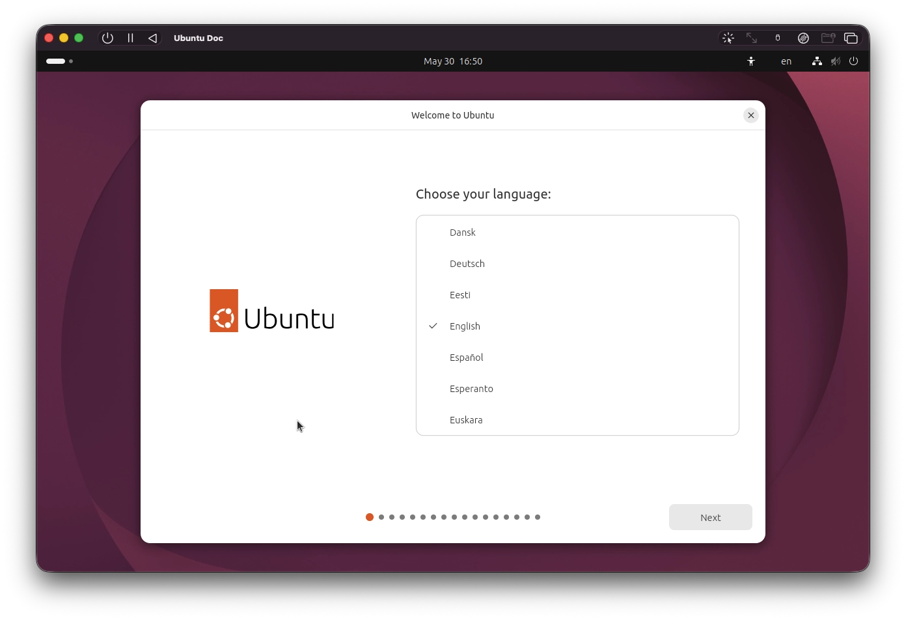The image size is (906, 620).
Task: Click the first orange page indicator dot
Action: [370, 517]
